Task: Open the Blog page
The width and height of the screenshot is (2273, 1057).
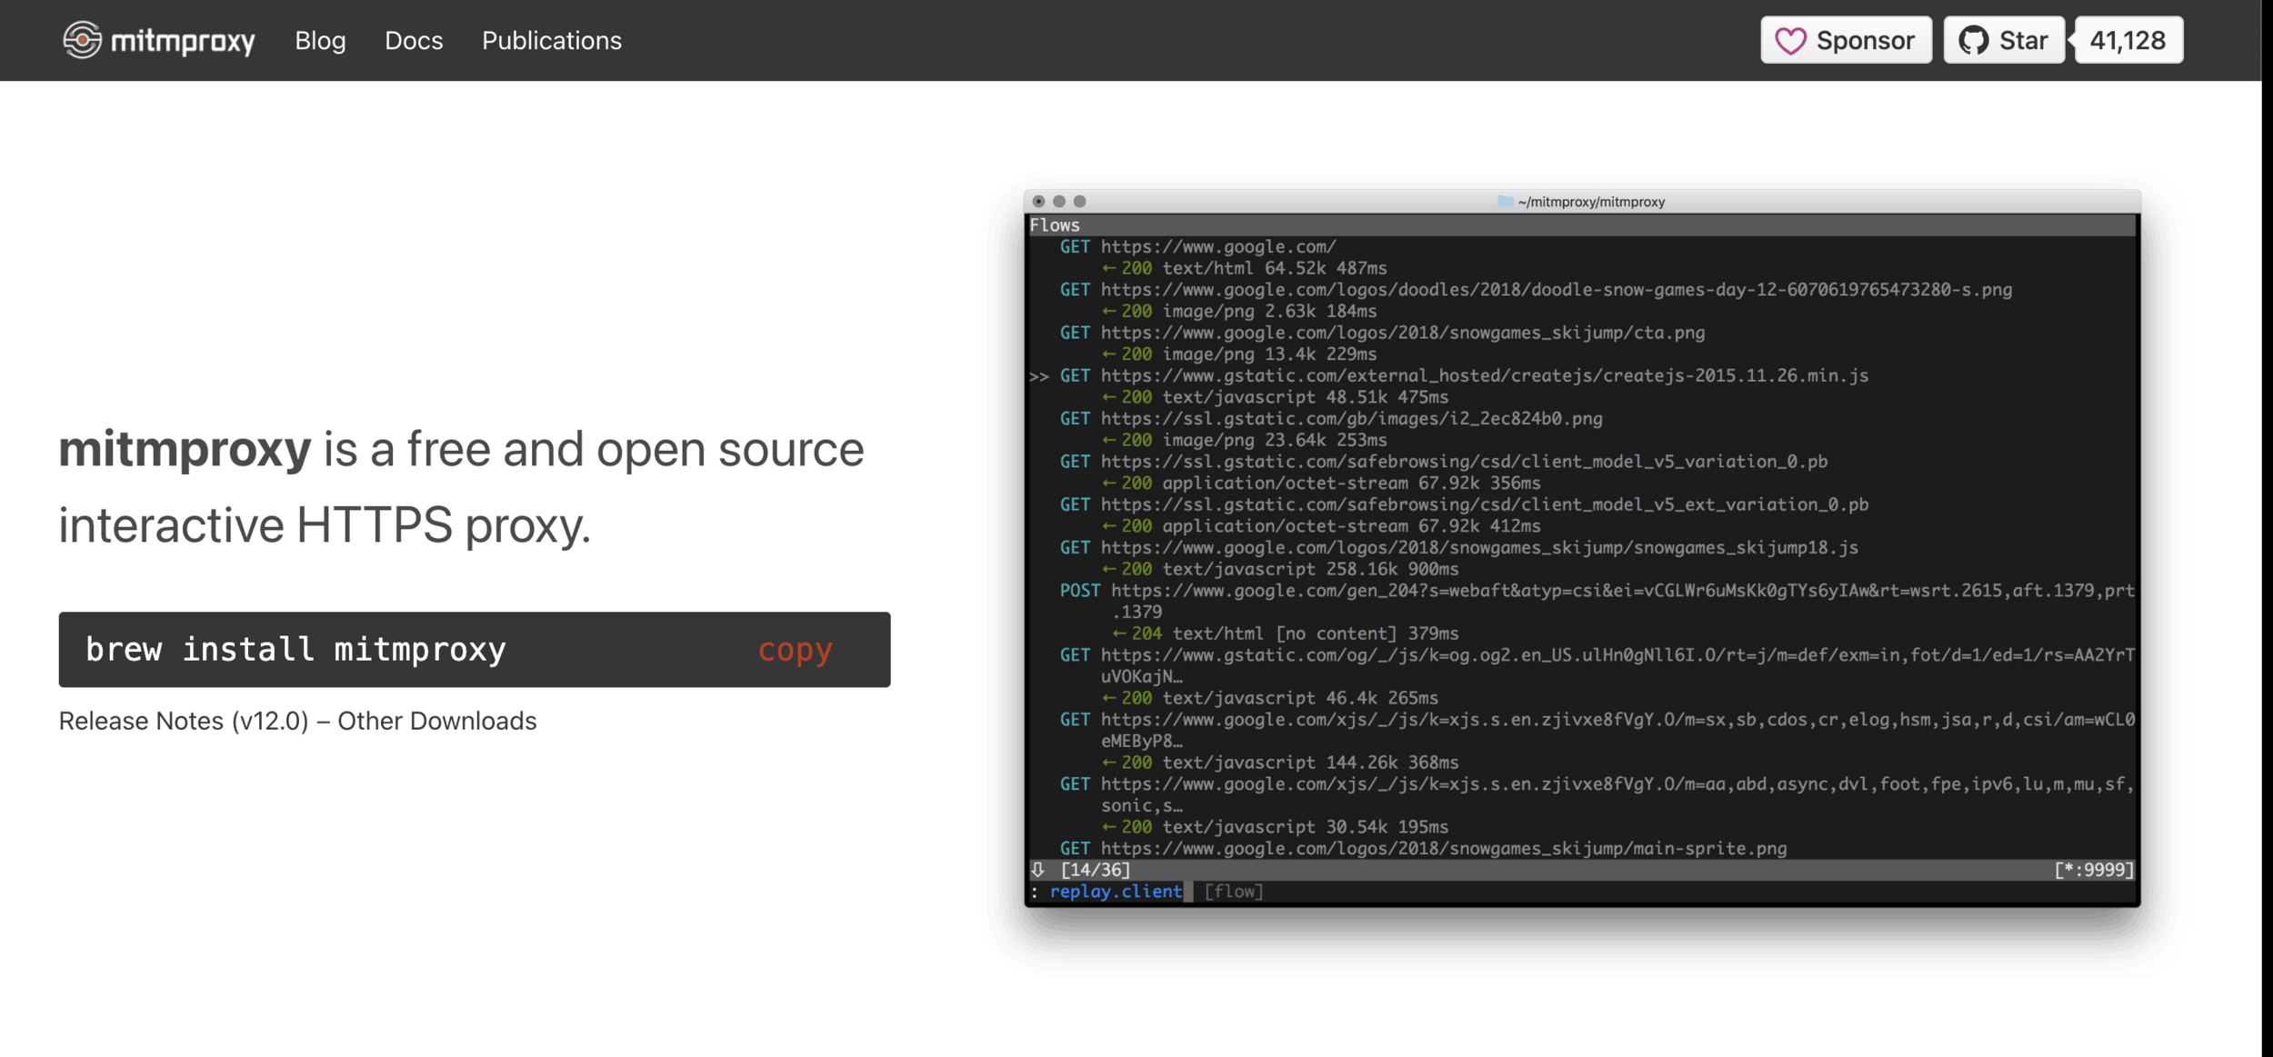Action: tap(320, 41)
